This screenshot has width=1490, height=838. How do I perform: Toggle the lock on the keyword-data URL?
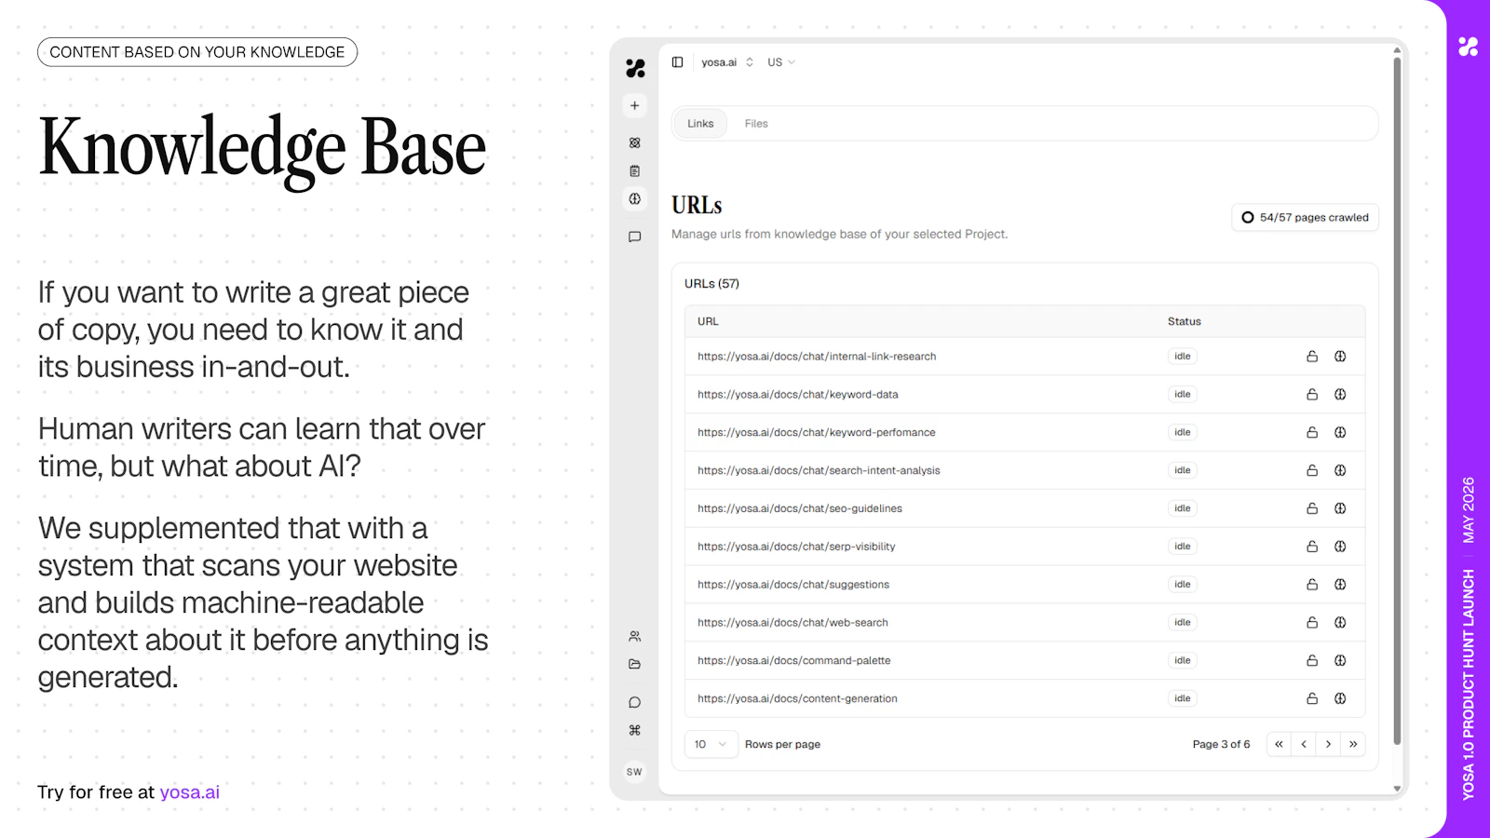pyautogui.click(x=1312, y=395)
